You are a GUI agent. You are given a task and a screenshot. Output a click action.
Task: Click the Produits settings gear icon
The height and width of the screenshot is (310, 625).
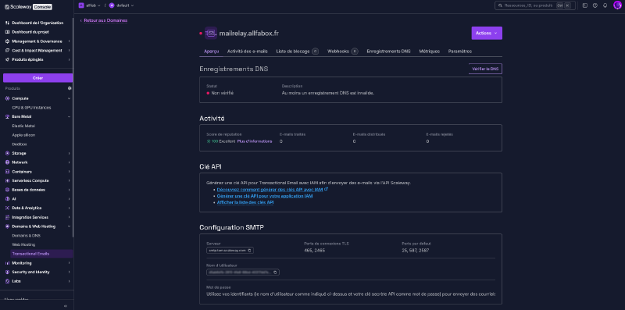(x=70, y=88)
